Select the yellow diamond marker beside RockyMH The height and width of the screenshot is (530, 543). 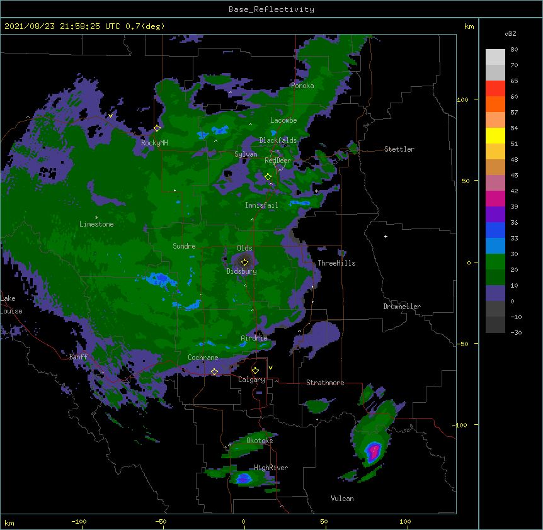157,128
